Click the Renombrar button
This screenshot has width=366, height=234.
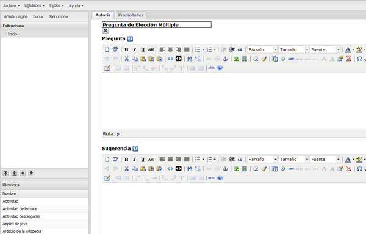pyautogui.click(x=59, y=16)
